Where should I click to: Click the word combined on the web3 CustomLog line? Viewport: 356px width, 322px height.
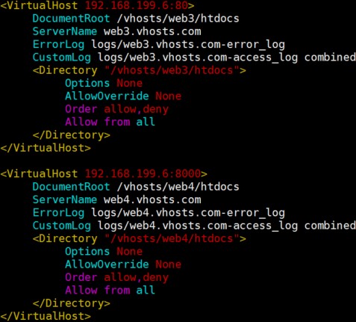tap(330, 58)
